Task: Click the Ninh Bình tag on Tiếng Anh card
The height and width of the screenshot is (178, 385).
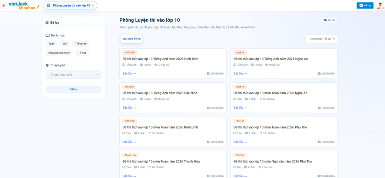Action: (129, 52)
